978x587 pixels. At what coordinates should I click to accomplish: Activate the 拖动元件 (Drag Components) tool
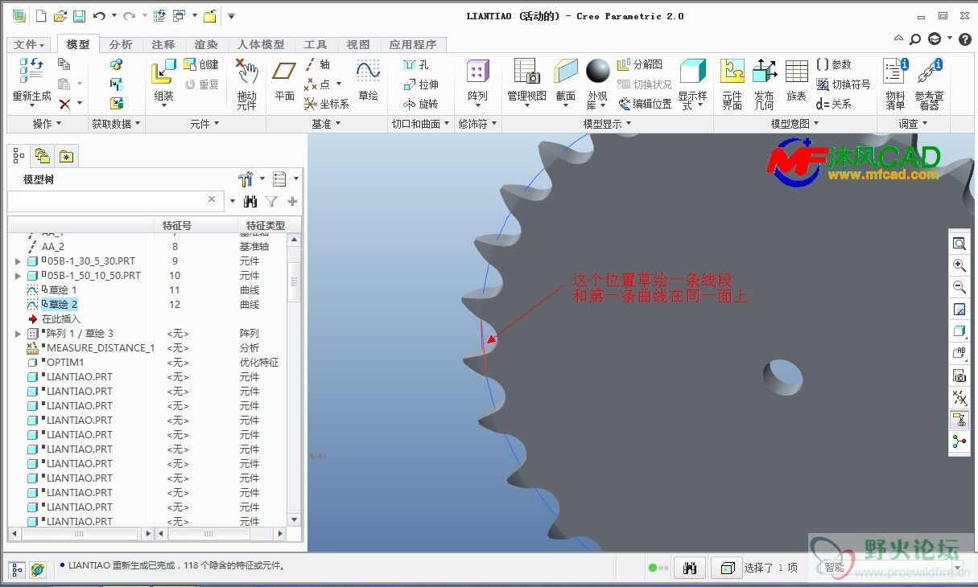pos(246,84)
